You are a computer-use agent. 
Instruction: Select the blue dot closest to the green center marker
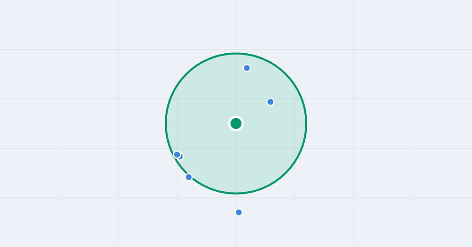[x=270, y=102]
